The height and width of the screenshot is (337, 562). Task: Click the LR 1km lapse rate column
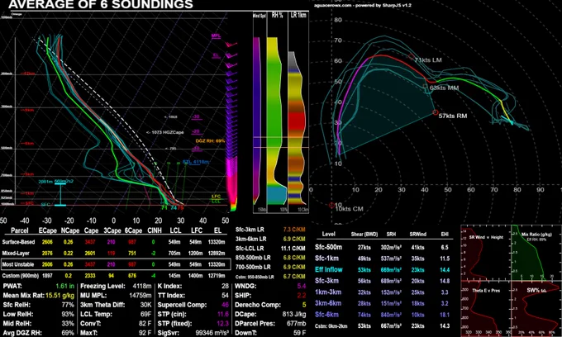298,112
